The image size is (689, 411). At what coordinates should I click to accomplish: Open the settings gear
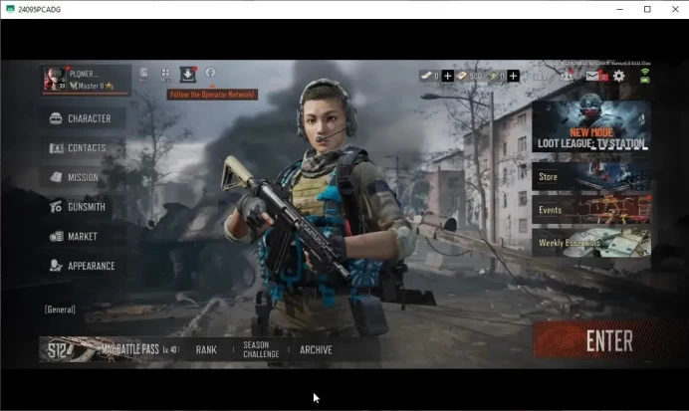click(x=618, y=76)
